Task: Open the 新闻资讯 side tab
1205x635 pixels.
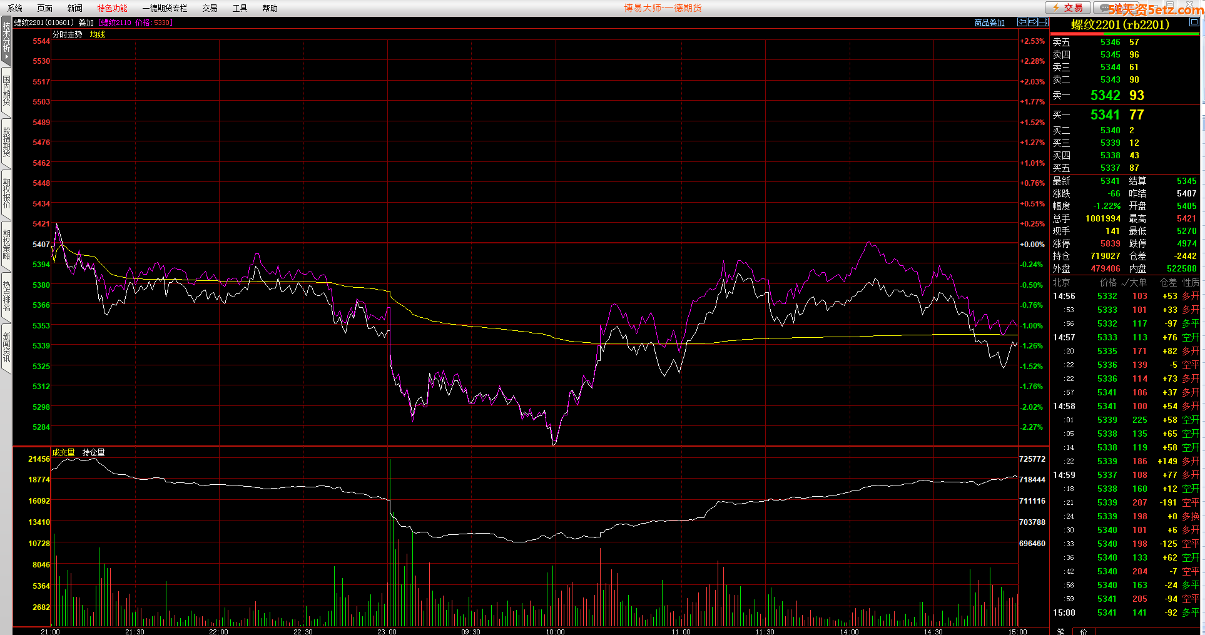Action: [x=6, y=348]
